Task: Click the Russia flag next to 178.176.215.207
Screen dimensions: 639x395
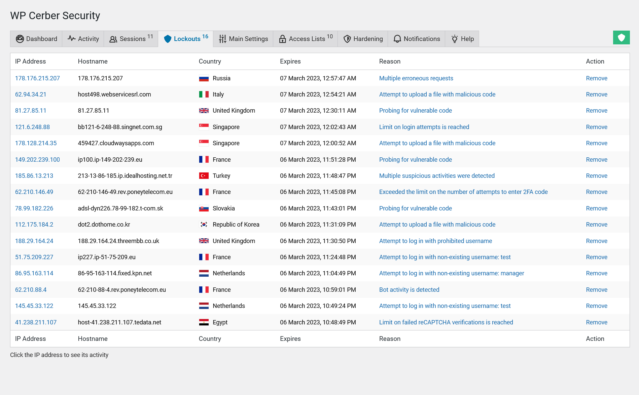Action: click(x=203, y=78)
